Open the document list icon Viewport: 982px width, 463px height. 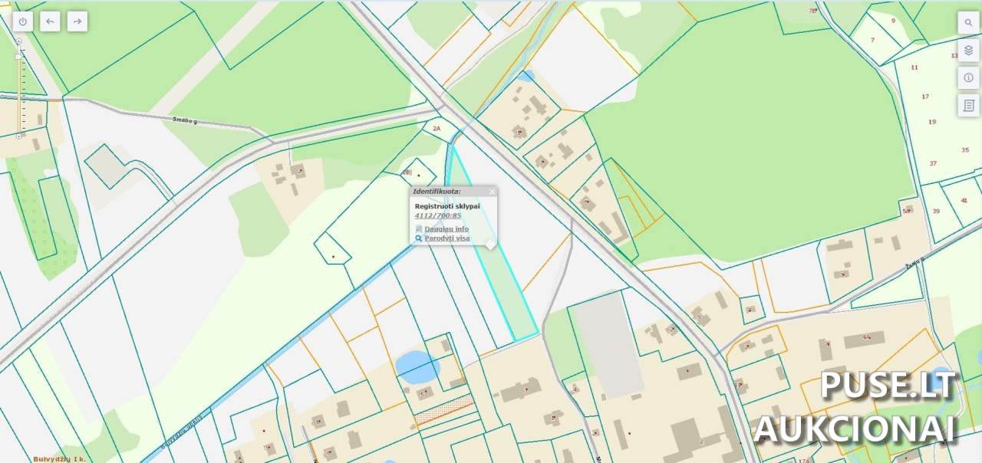tap(968, 105)
